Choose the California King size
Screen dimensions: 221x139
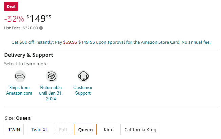(140, 130)
